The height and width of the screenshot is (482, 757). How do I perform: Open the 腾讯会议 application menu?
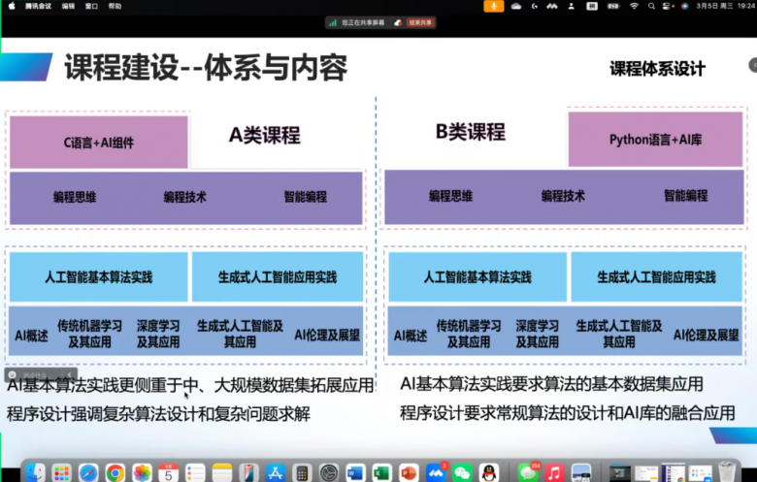(x=38, y=6)
